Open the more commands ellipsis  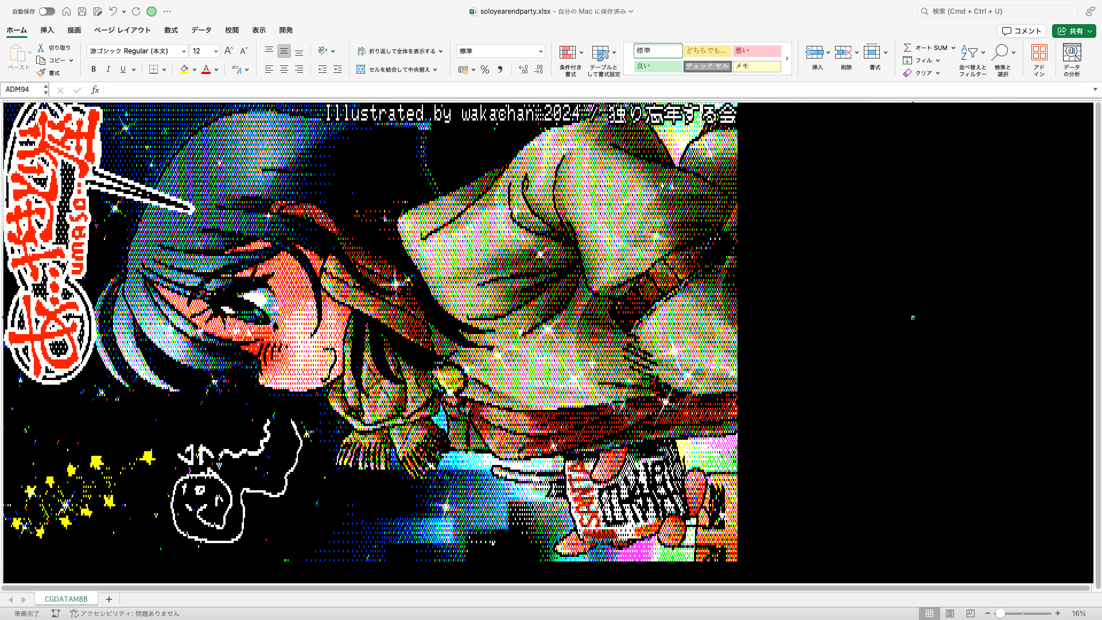[x=167, y=11]
